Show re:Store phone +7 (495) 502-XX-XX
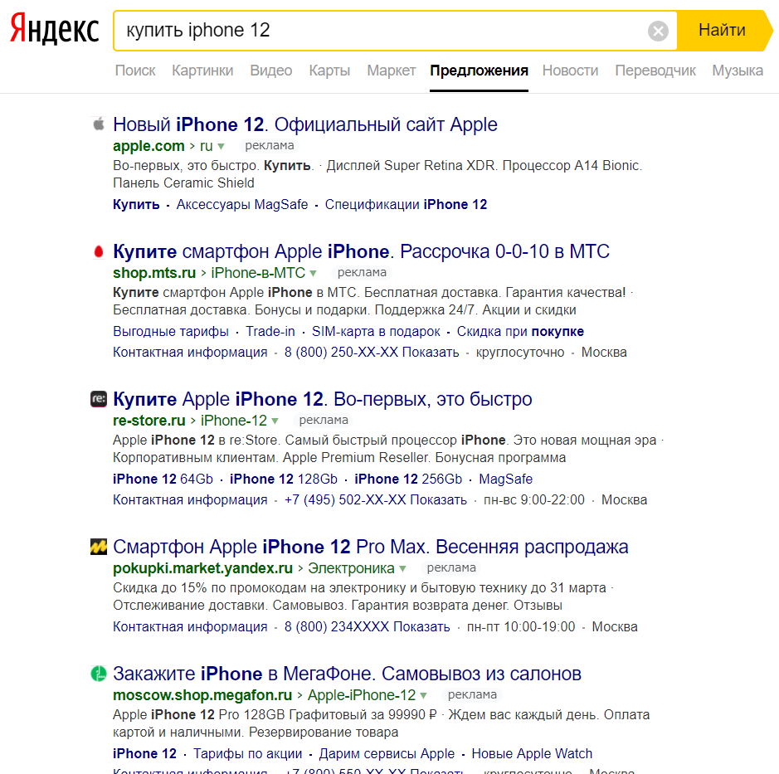Image resolution: width=779 pixels, height=774 pixels. pyautogui.click(x=376, y=499)
